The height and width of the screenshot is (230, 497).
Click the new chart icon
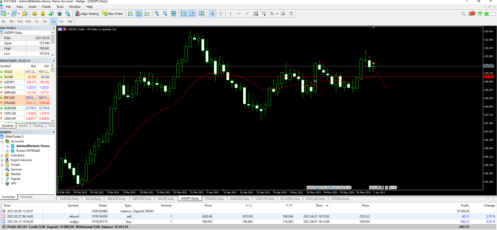tap(3, 14)
